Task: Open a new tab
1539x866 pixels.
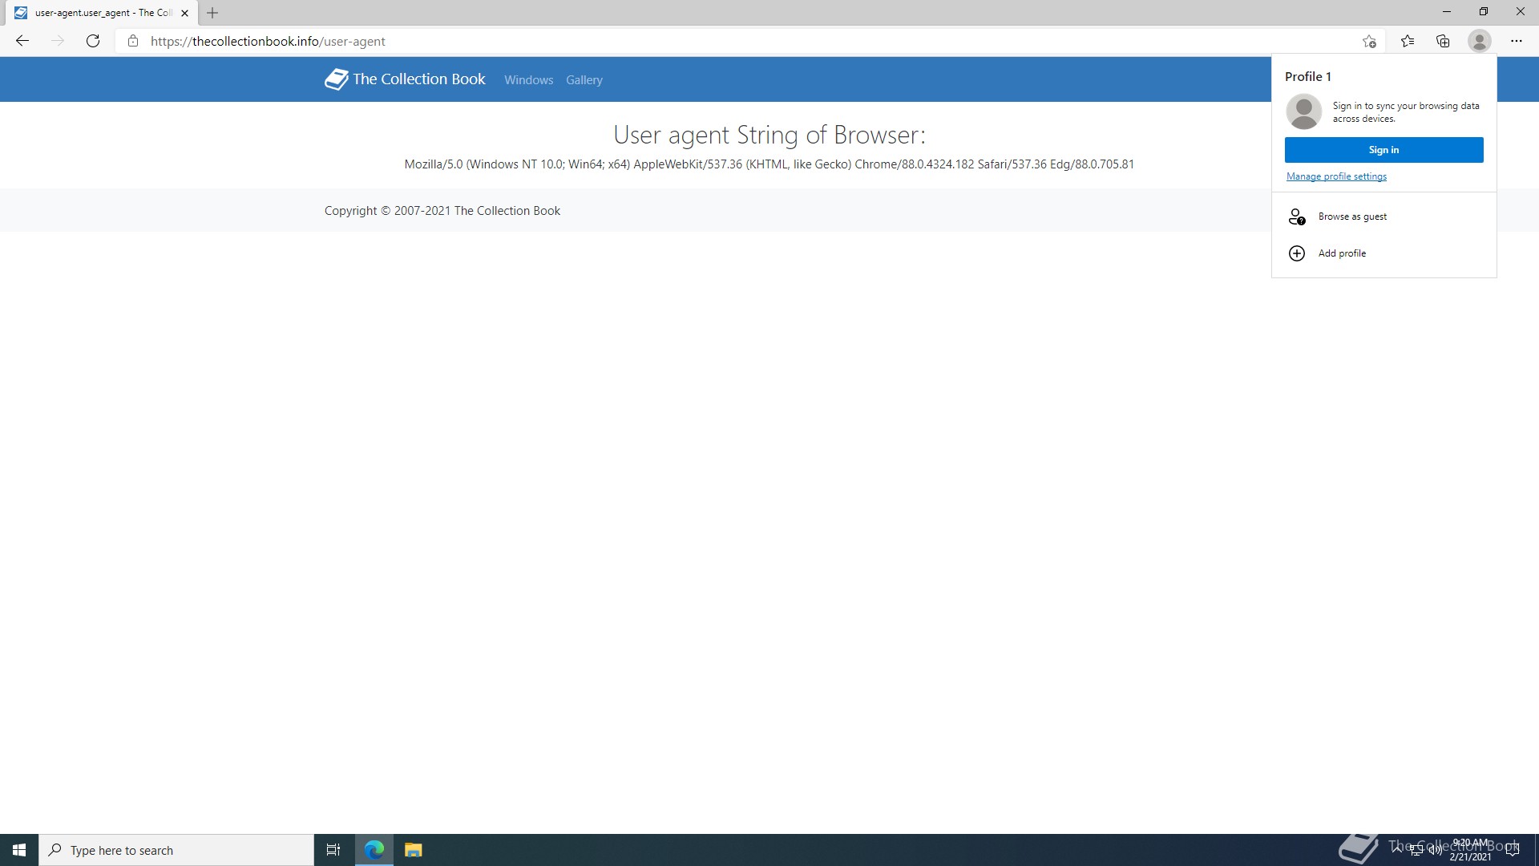Action: pos(212,13)
